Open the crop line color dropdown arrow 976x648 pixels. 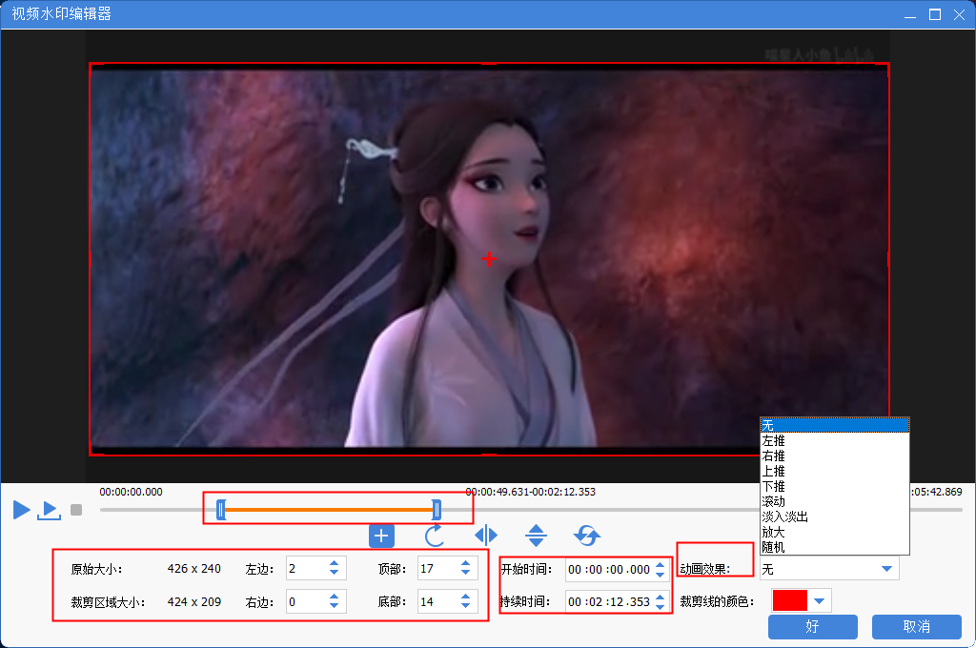(819, 600)
